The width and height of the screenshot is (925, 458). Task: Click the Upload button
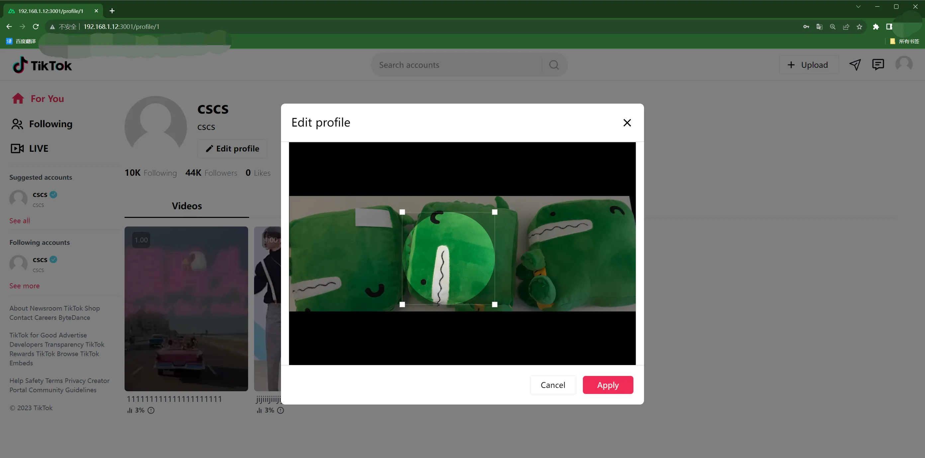pyautogui.click(x=808, y=65)
